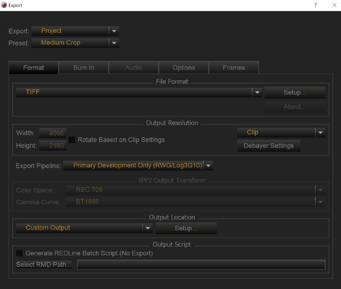Close the Export dialog window
Image resolution: width=341 pixels, height=289 pixels.
point(334,5)
